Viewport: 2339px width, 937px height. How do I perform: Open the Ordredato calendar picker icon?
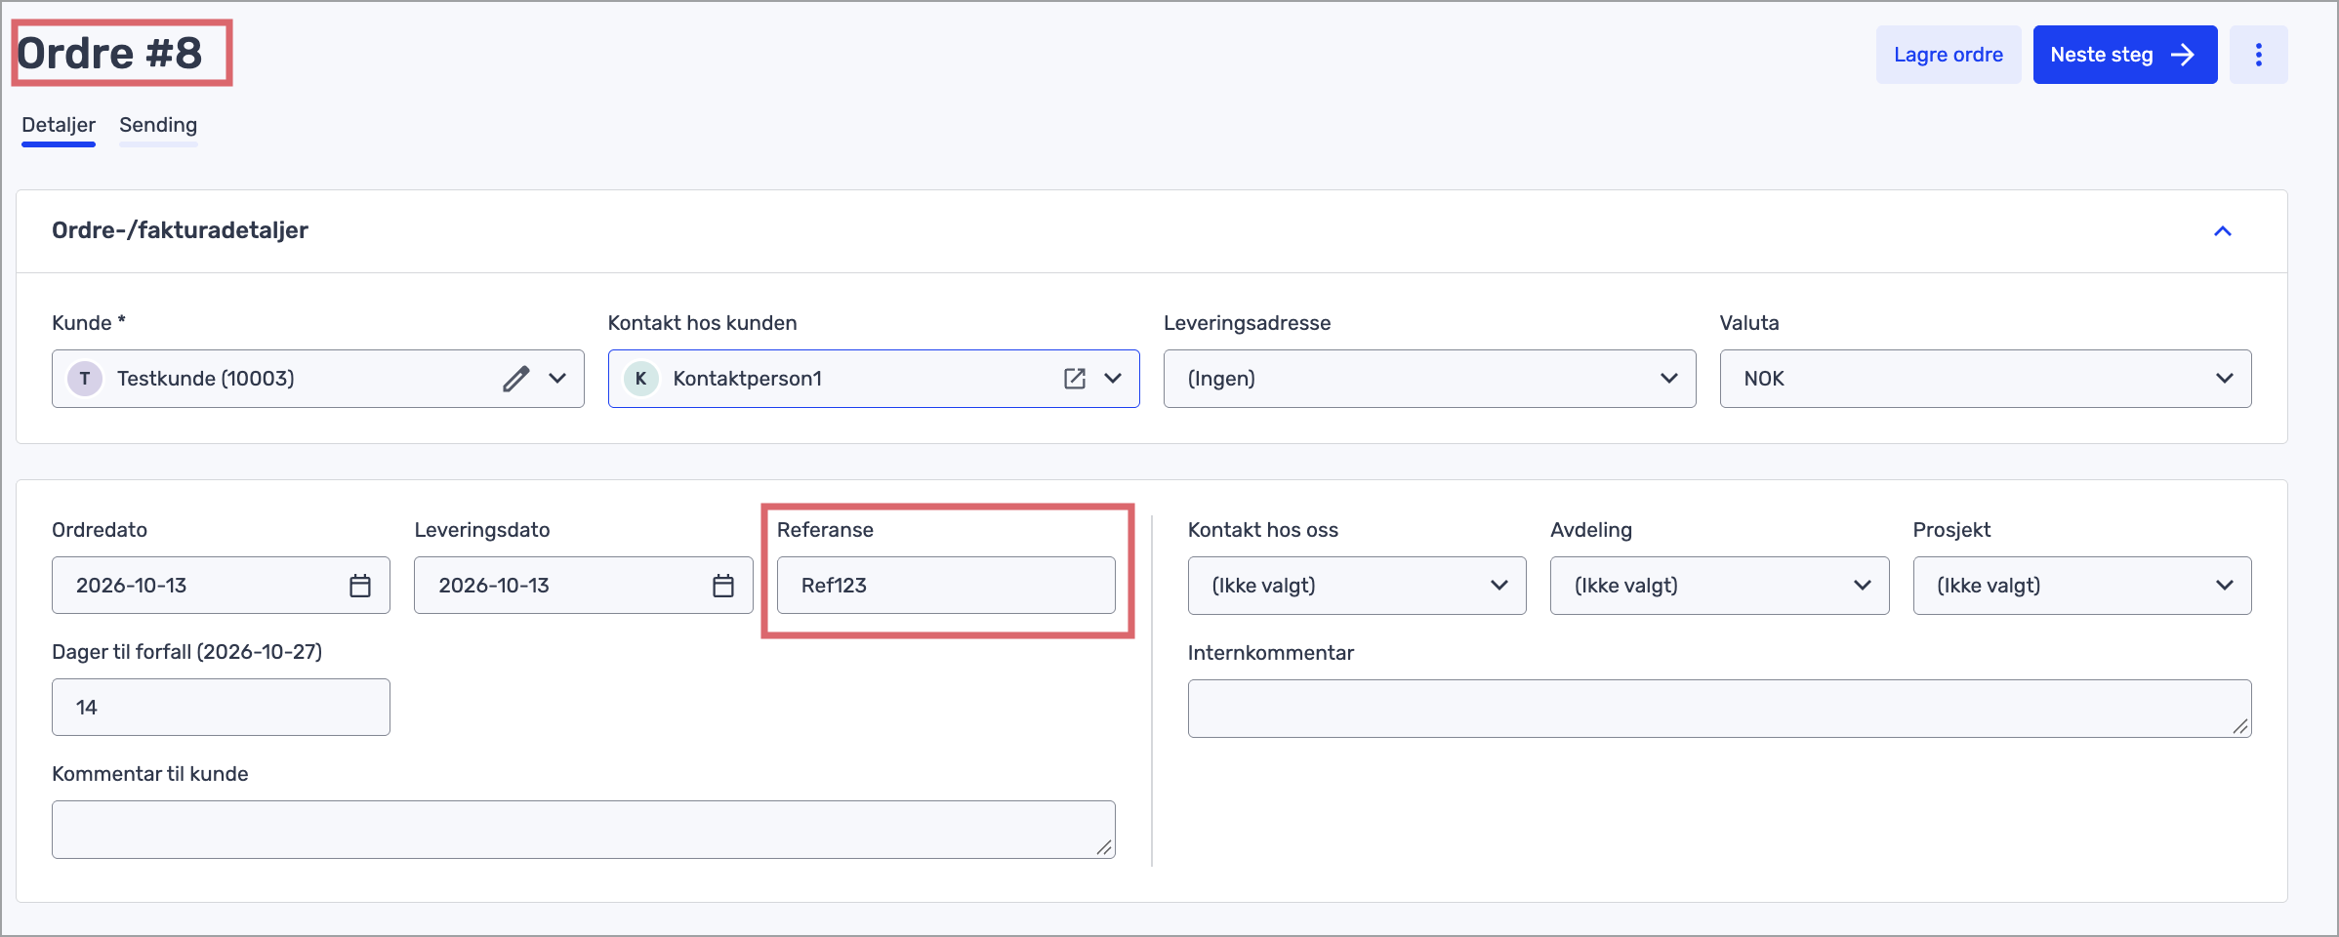point(360,586)
